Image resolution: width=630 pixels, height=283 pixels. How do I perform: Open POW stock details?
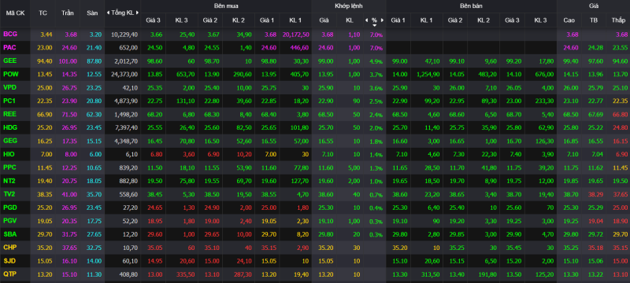click(x=10, y=74)
